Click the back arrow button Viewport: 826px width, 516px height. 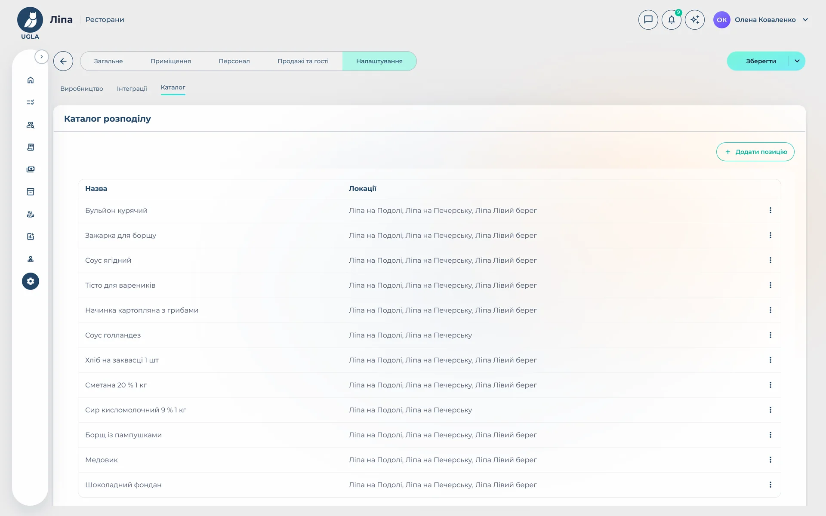click(x=63, y=61)
